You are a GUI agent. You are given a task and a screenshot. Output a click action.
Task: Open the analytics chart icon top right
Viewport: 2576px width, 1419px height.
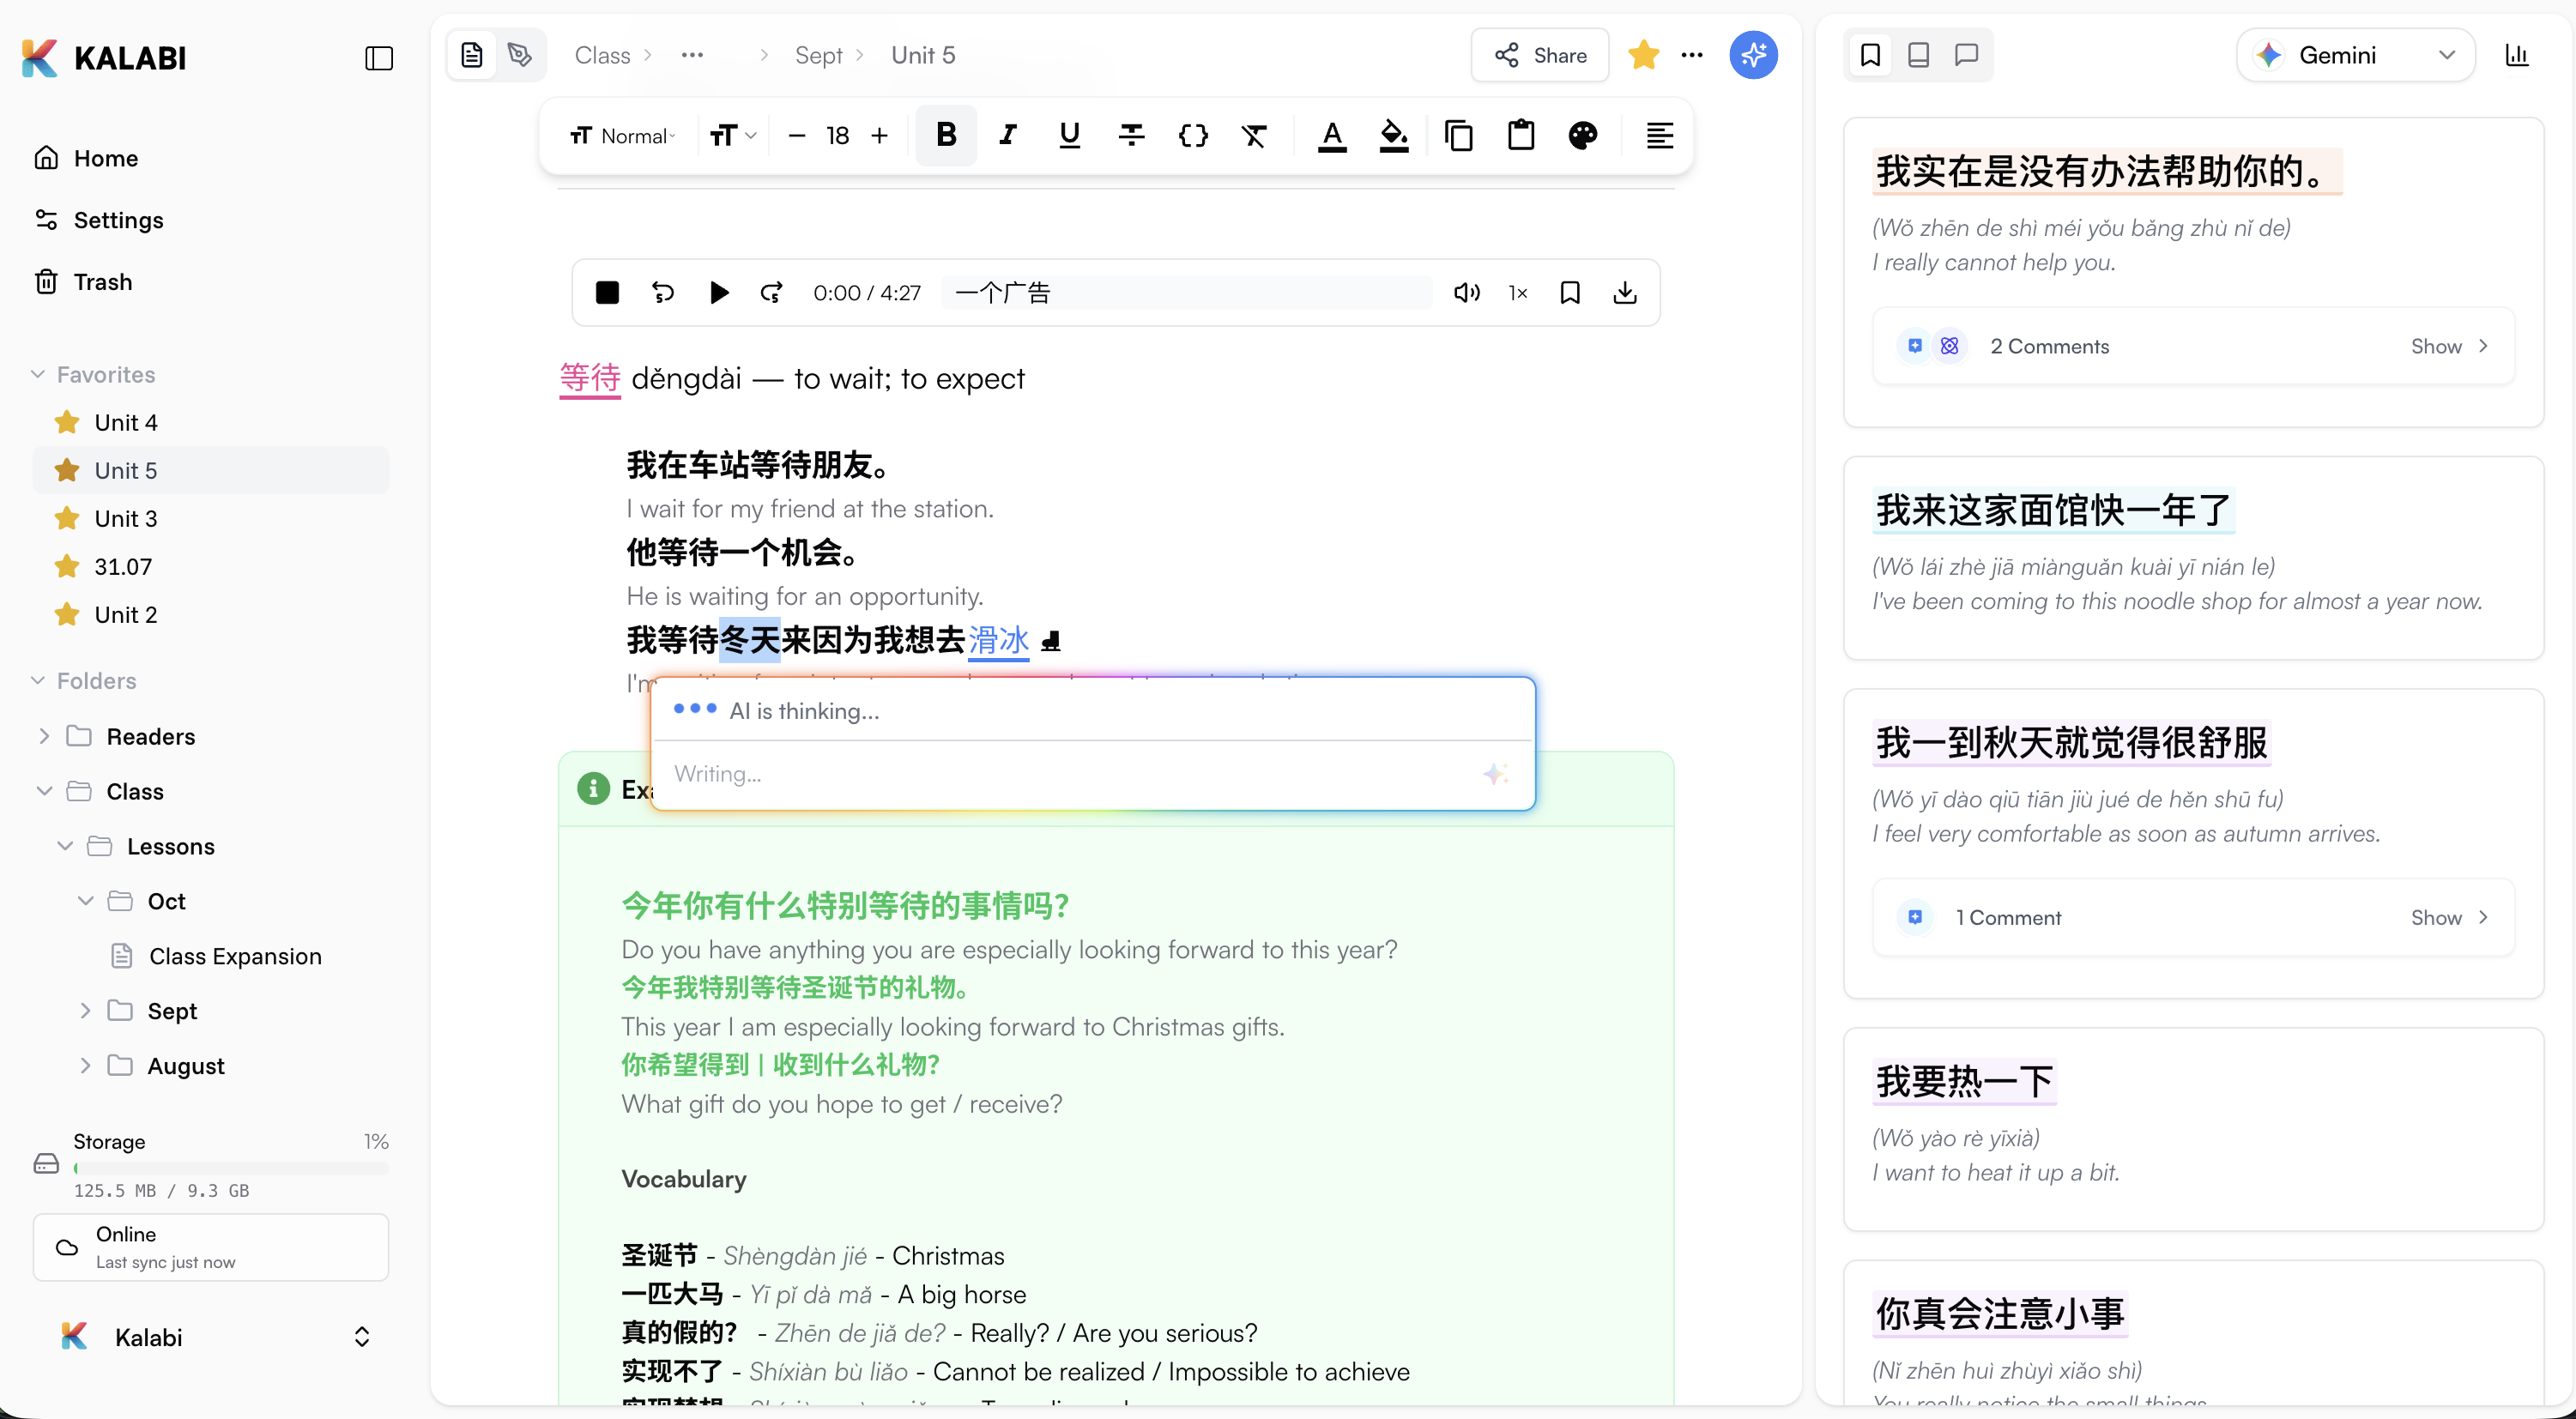click(x=2517, y=55)
